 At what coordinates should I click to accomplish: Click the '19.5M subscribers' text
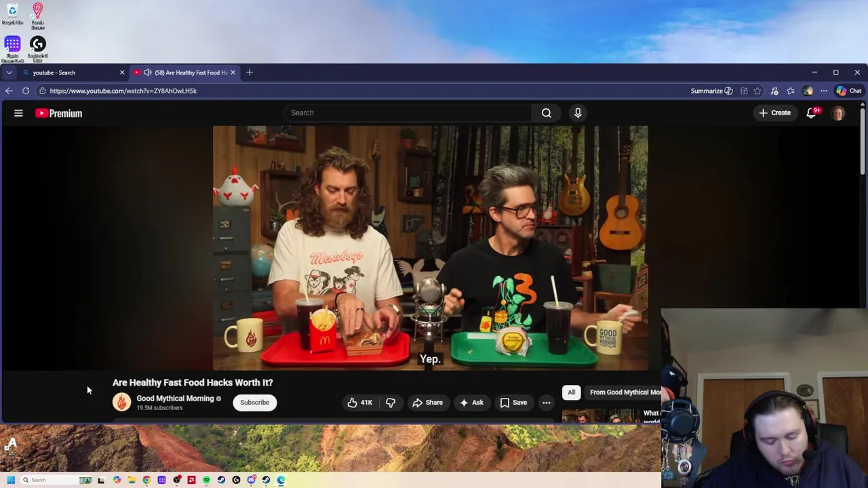tap(159, 408)
